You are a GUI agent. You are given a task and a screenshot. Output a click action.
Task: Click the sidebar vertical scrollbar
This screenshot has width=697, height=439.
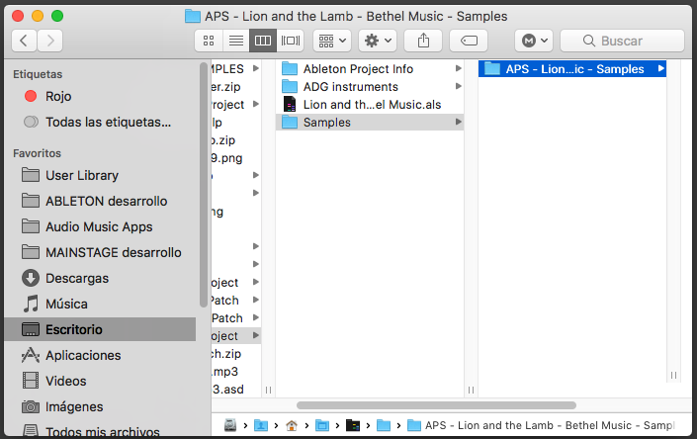204,185
